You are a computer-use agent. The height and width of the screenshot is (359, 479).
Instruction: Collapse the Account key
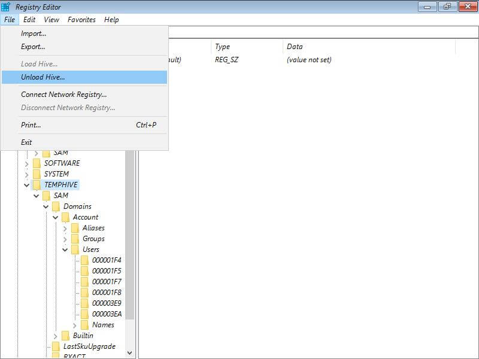pos(56,217)
